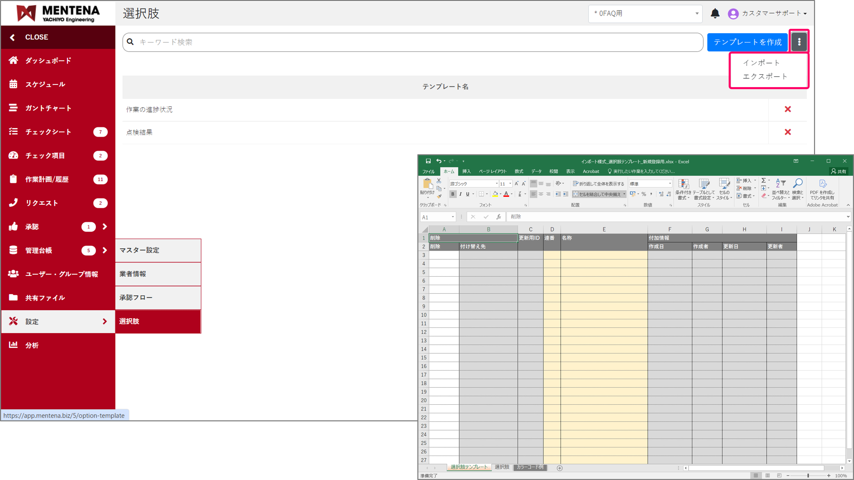Screen dimensions: 854x480
Task: Collapse the sidebar with CLOSE
Action: coord(36,37)
